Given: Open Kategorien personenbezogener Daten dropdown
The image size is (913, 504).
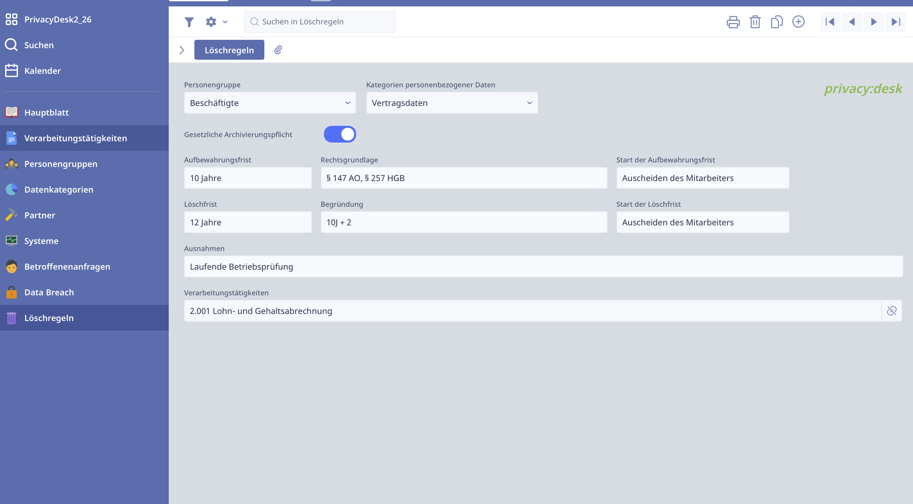Looking at the screenshot, I should (452, 103).
